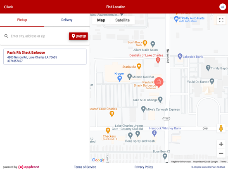Image resolution: width=228 pixels, height=171 pixels.
Task: Zoom out on the map
Action: click(221, 153)
